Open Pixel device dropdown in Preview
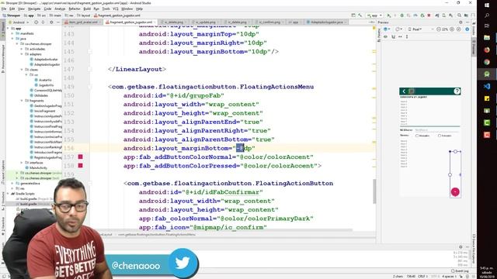Image resolution: width=497 pixels, height=279 pixels. tap(415, 29)
